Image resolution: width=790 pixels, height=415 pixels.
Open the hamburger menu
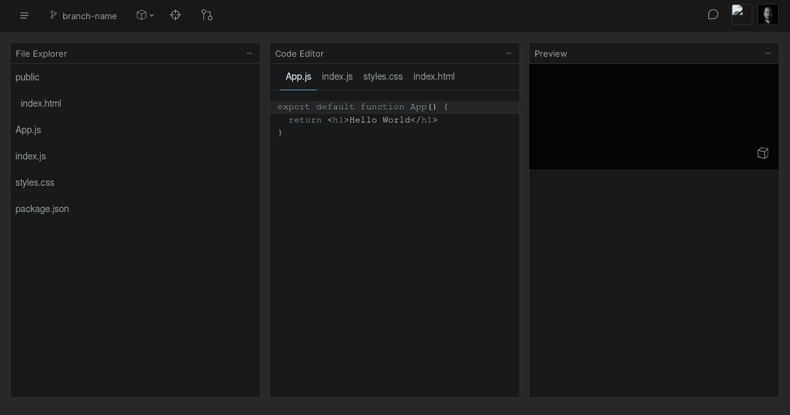pos(24,16)
